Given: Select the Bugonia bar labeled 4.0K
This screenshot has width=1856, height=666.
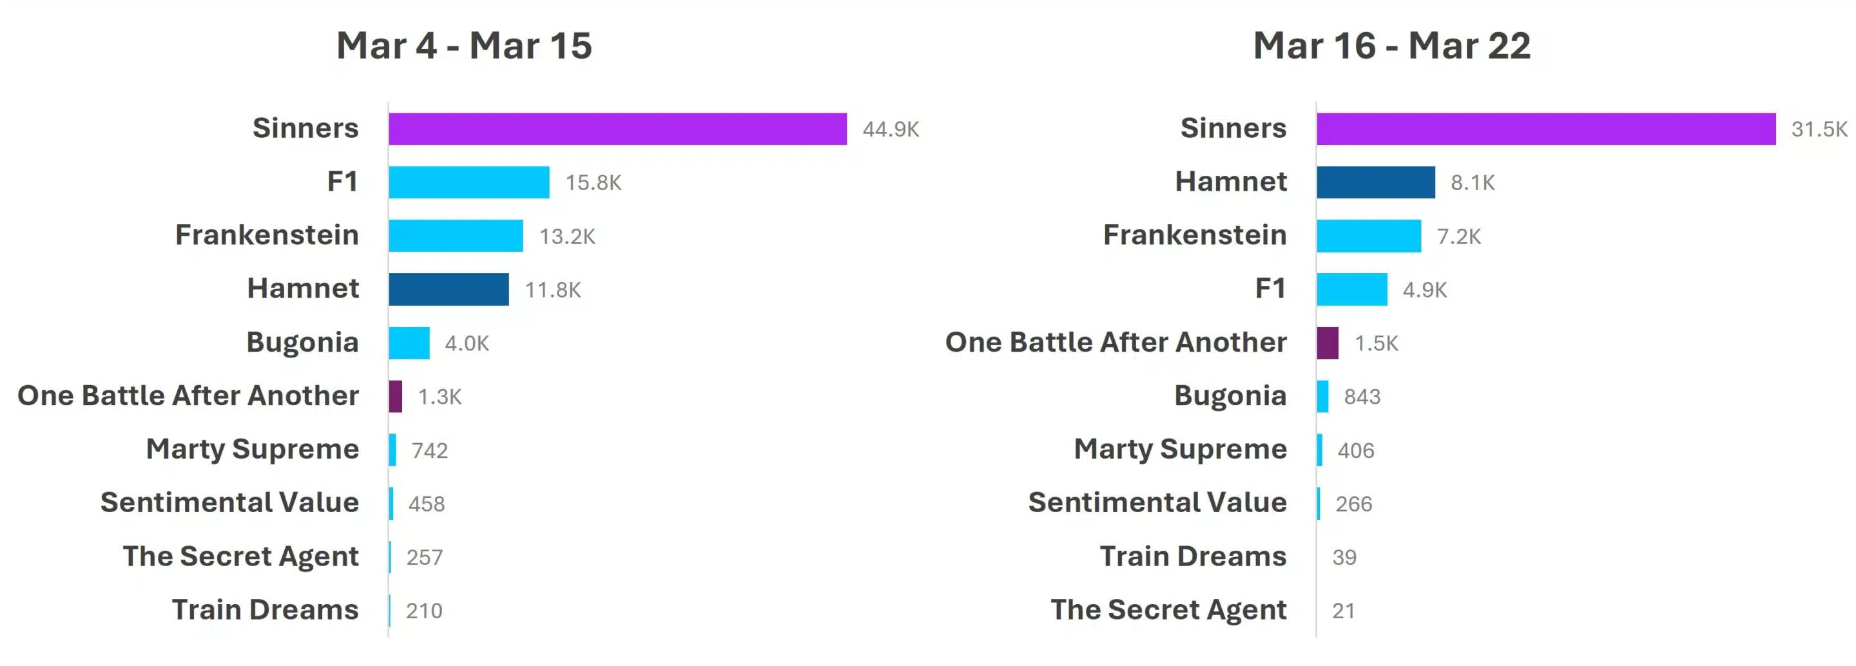Looking at the screenshot, I should point(409,343).
